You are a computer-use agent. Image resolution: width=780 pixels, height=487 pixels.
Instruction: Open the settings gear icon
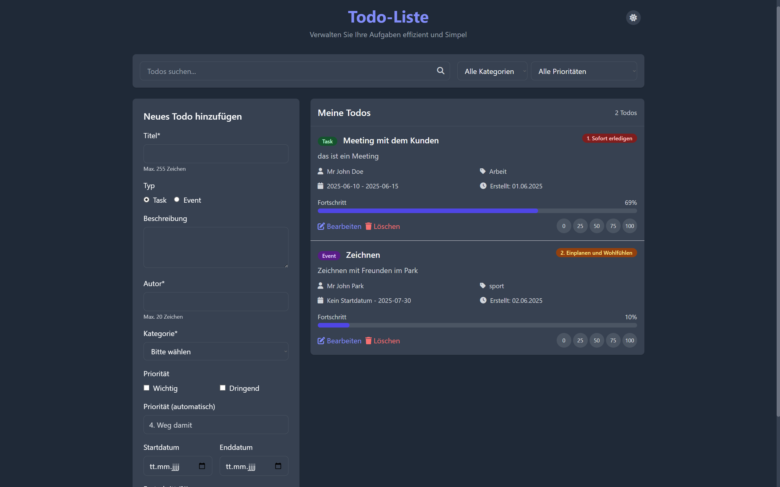click(633, 17)
